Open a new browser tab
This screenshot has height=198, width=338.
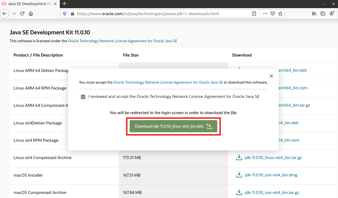[64, 4]
